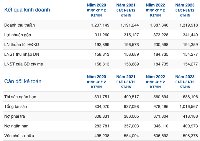Click the LN thuần từ HĐKD row label

click(22, 45)
